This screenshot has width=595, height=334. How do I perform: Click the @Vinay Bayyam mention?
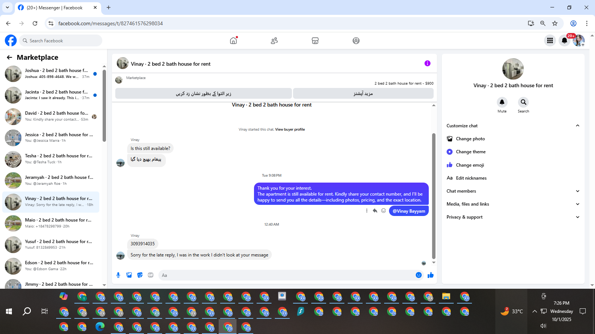coord(409,211)
